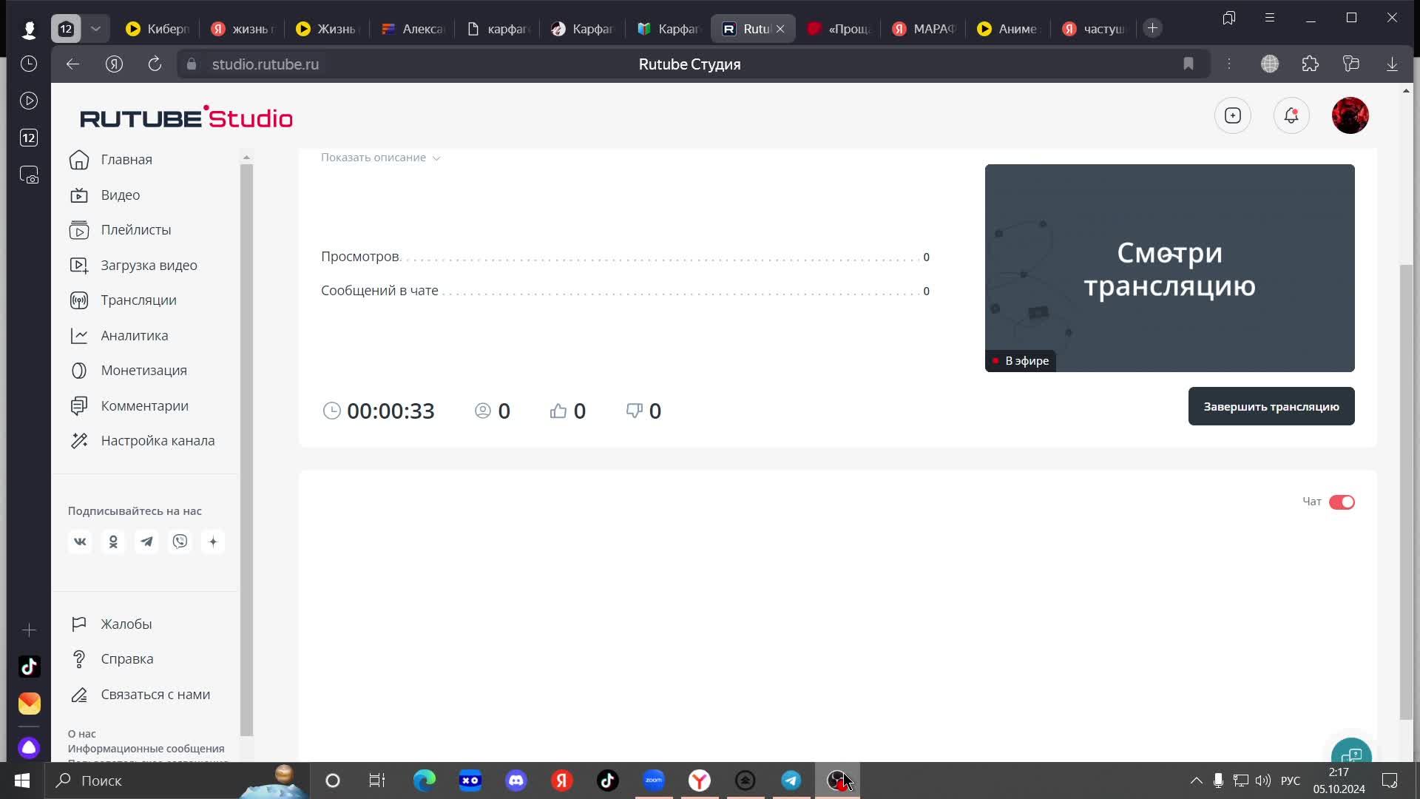Close the Rutube tab
This screenshot has height=799, width=1420.
780,29
